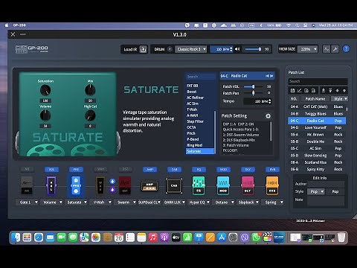Click the move patch to bottom icon
Screen dimensions: 357x268
tap(324, 91)
